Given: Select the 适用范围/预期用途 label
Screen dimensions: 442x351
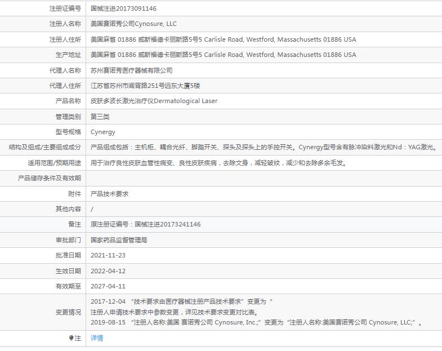Looking at the screenshot, I should (x=55, y=163).
